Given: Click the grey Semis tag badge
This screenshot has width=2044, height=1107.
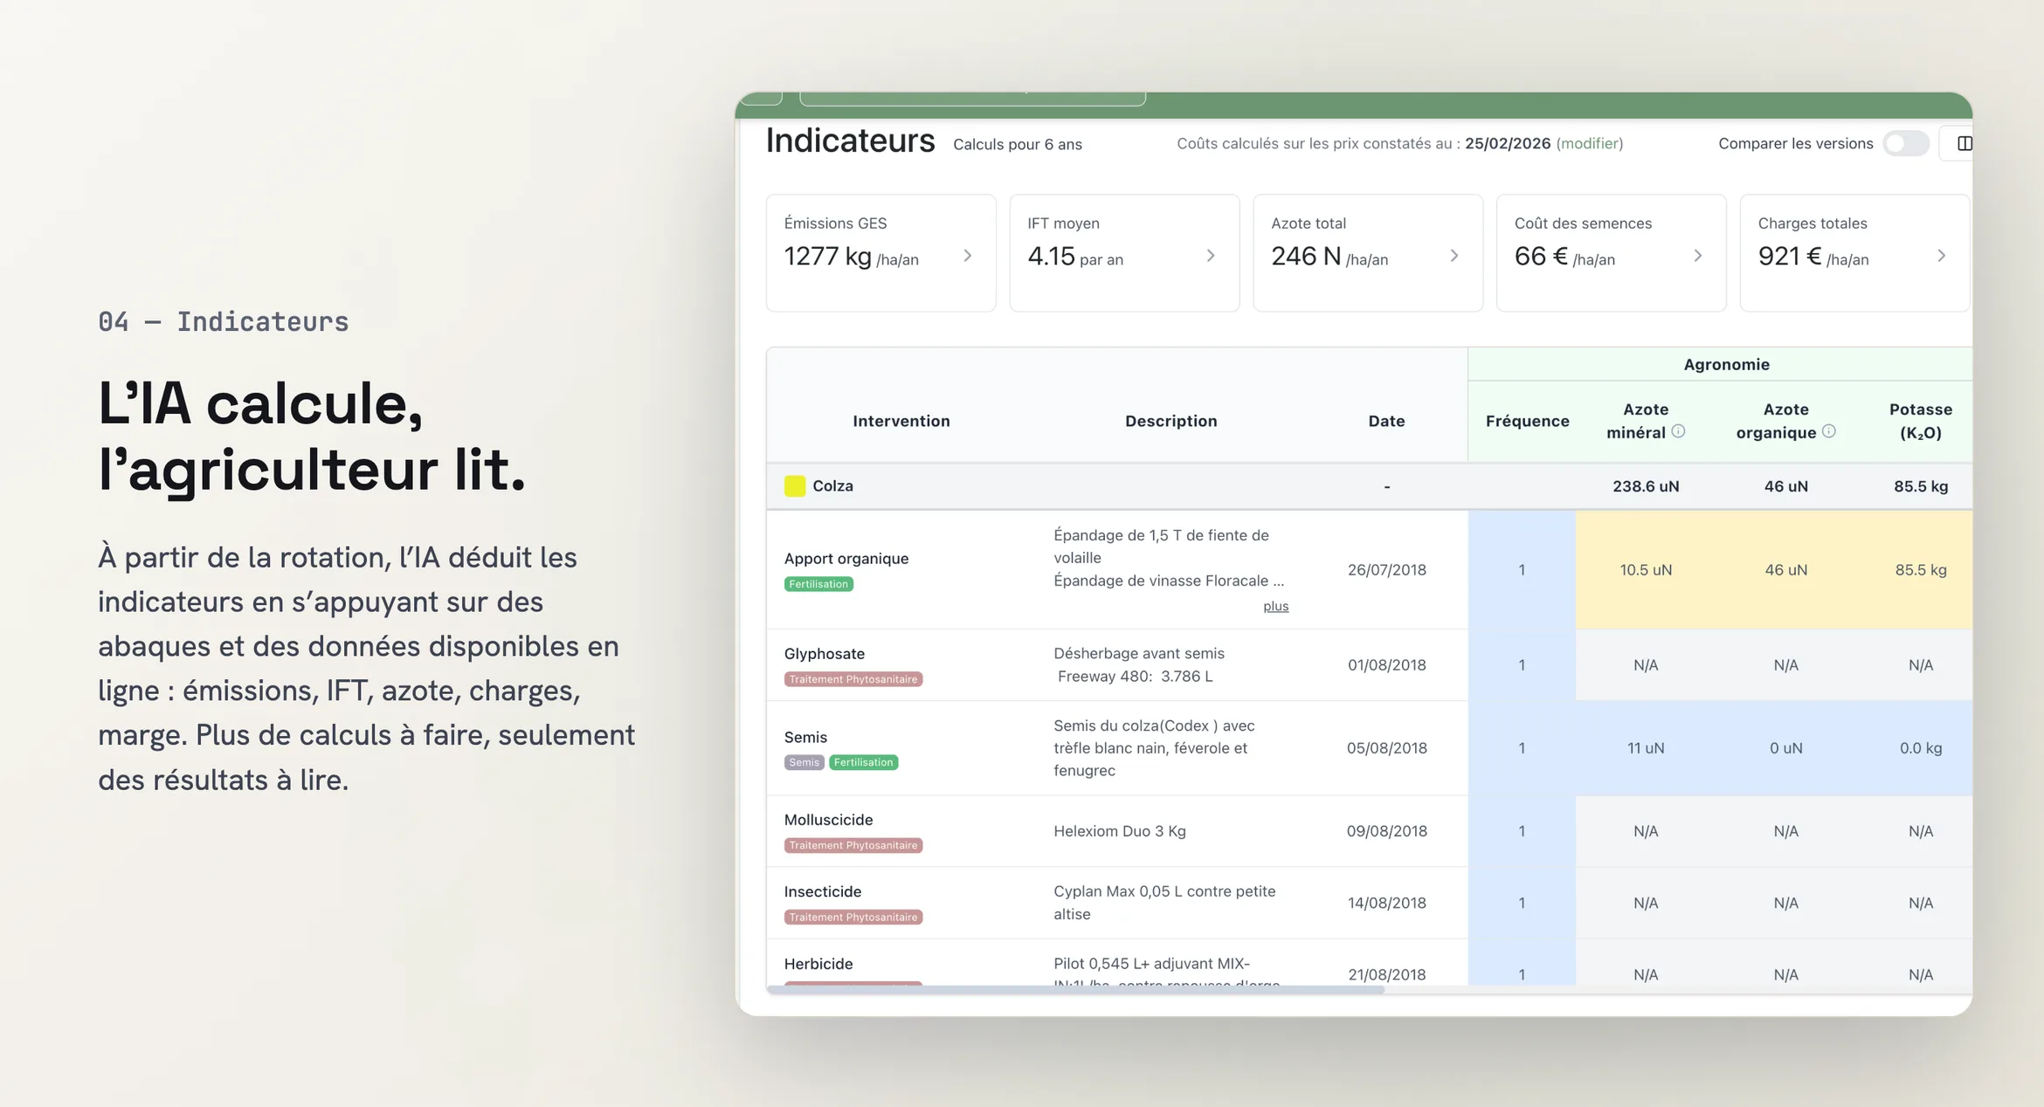Looking at the screenshot, I should click(804, 762).
